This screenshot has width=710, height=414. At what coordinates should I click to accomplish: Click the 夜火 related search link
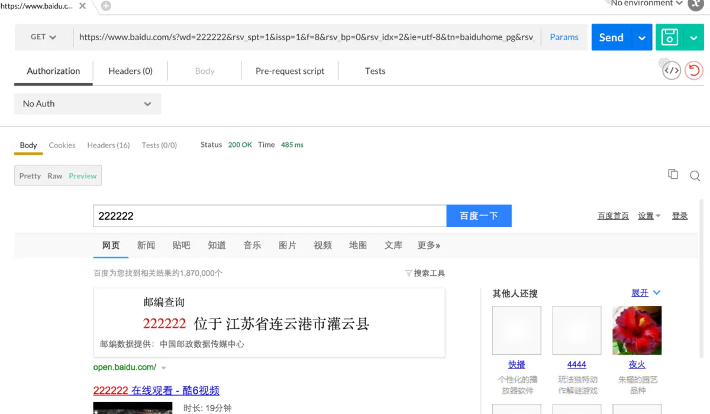point(637,364)
